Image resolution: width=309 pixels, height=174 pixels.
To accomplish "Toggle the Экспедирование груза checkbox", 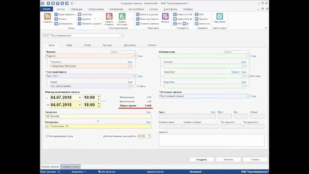I will tap(47, 136).
